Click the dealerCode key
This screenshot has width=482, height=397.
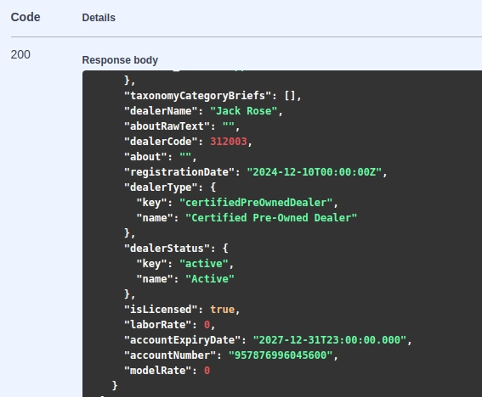click(x=161, y=142)
